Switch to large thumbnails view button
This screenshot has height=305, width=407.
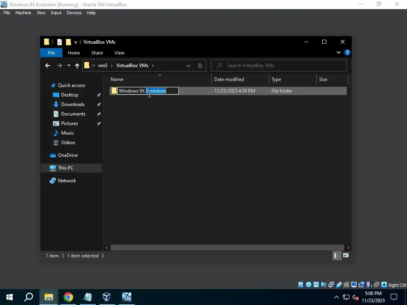coord(345,255)
